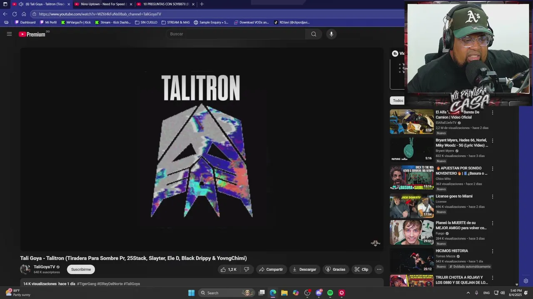Click inside the Buscar search field
Screen dimensions: 533x299
point(236,34)
